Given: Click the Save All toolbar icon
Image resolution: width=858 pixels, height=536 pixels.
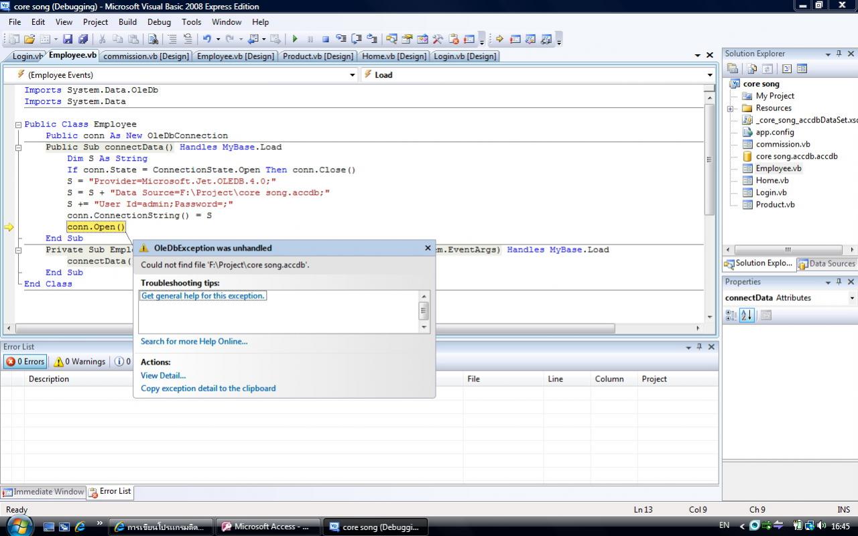Looking at the screenshot, I should (83, 39).
